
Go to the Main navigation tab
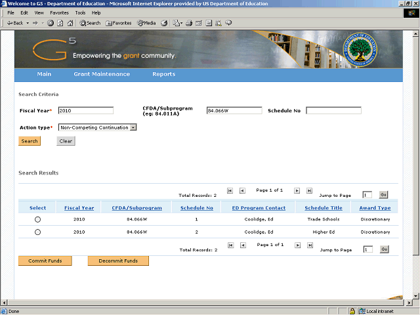point(44,74)
